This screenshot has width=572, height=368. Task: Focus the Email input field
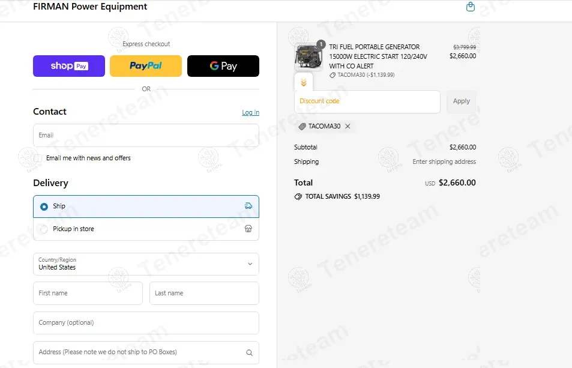click(146, 135)
